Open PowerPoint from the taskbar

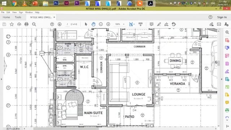point(35,3)
